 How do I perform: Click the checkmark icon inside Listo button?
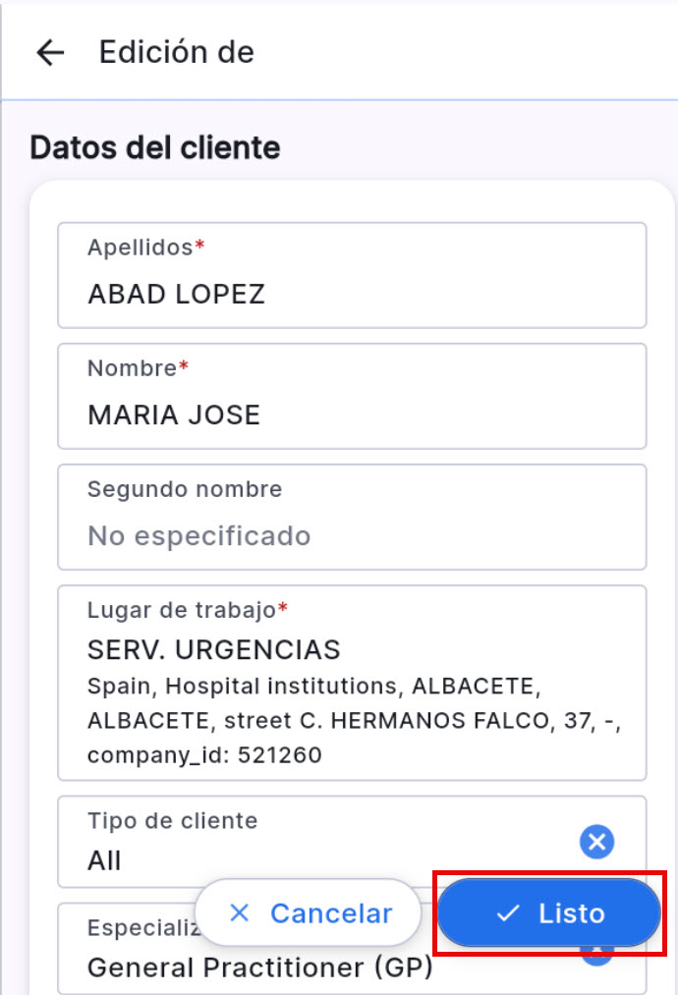pyautogui.click(x=506, y=912)
